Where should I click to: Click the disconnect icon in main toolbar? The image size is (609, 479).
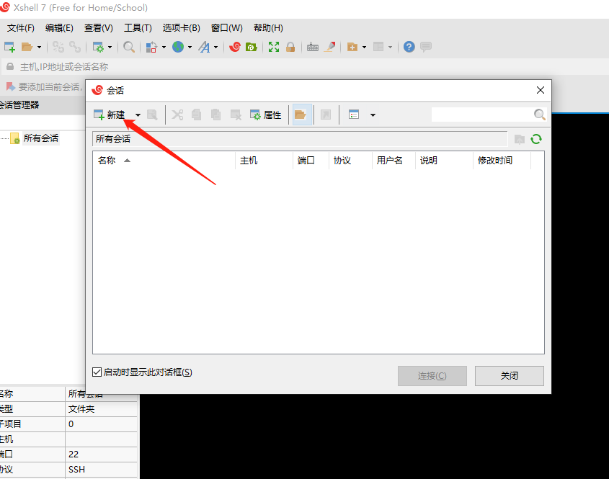tap(58, 47)
